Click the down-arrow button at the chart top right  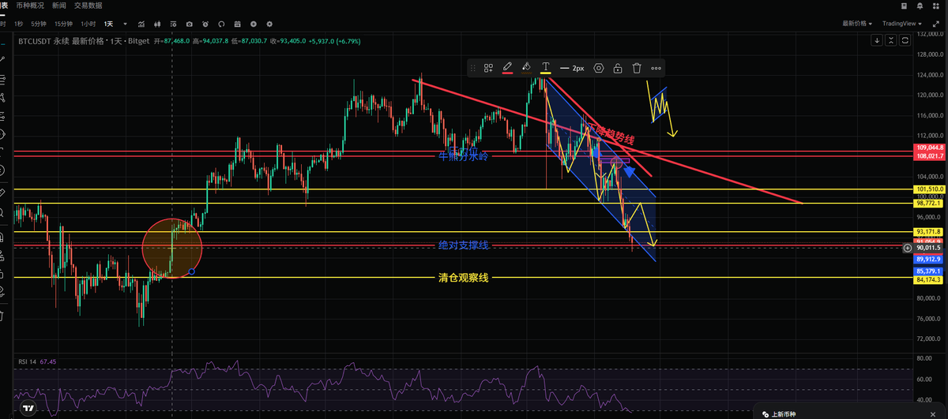[x=877, y=40]
